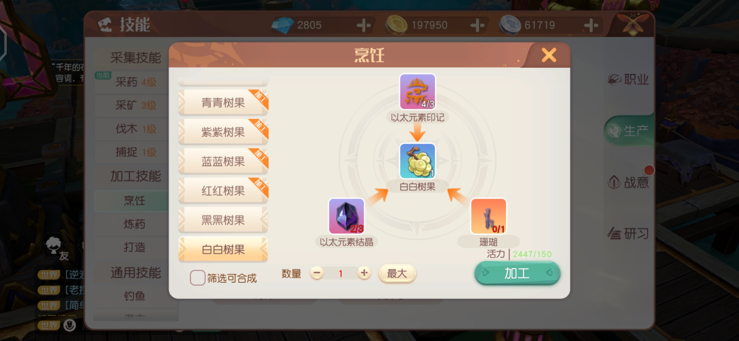This screenshot has height=341, width=739.
Task: Tap the 以太元素结晶 crystal icon
Action: click(346, 216)
